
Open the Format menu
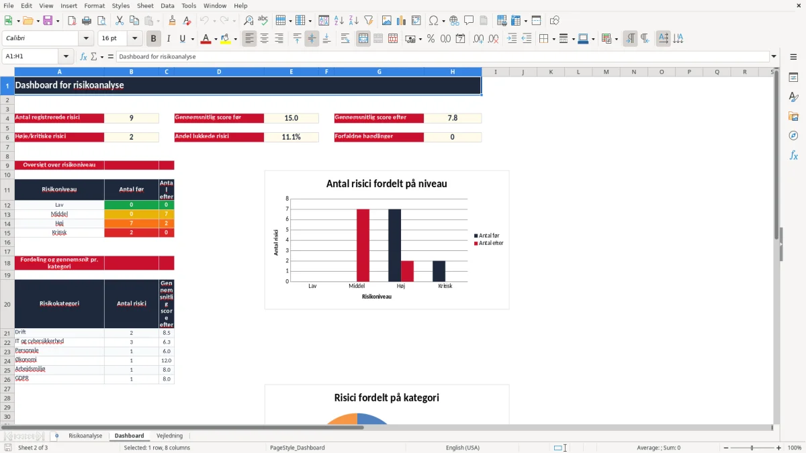(x=94, y=5)
